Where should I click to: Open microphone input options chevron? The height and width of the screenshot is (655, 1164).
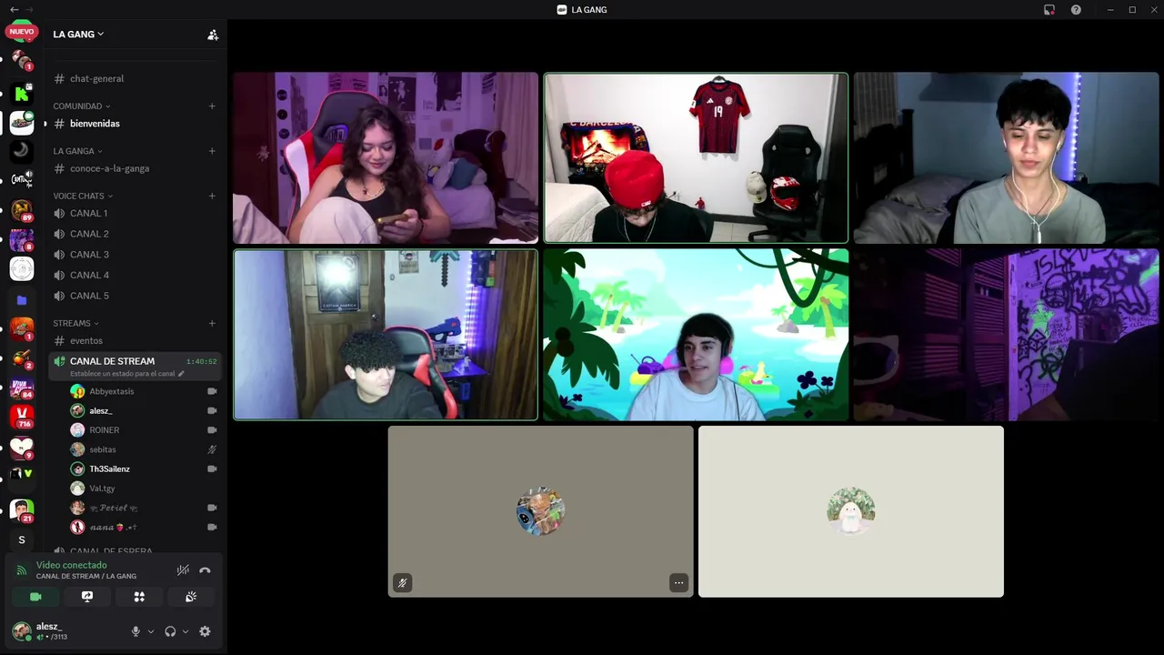point(151,631)
